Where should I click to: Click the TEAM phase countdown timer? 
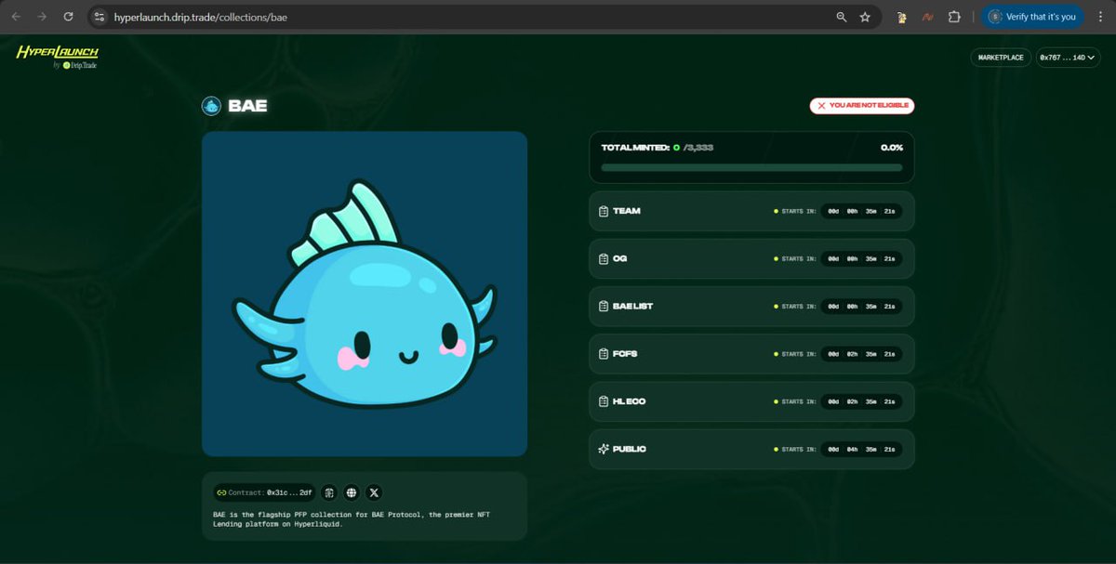pyautogui.click(x=862, y=211)
